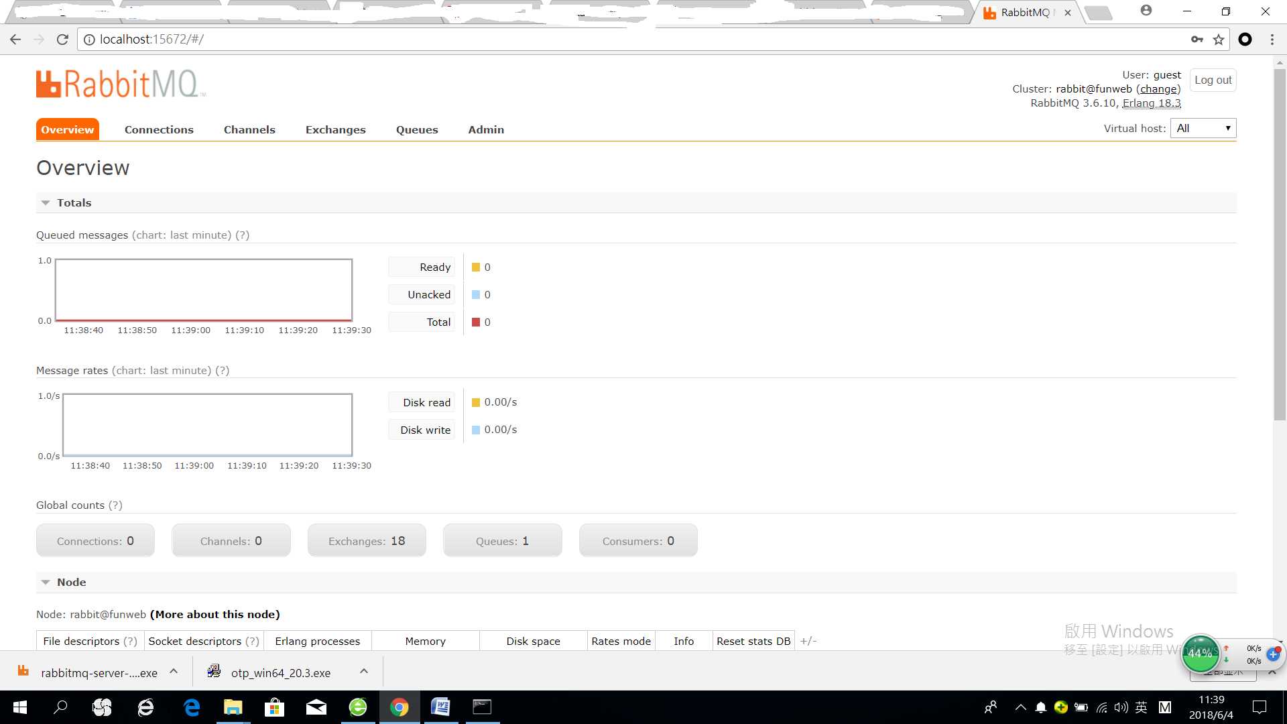Open rabbitmq-server download options chevron
Viewport: 1287px width, 724px height.
(x=174, y=672)
